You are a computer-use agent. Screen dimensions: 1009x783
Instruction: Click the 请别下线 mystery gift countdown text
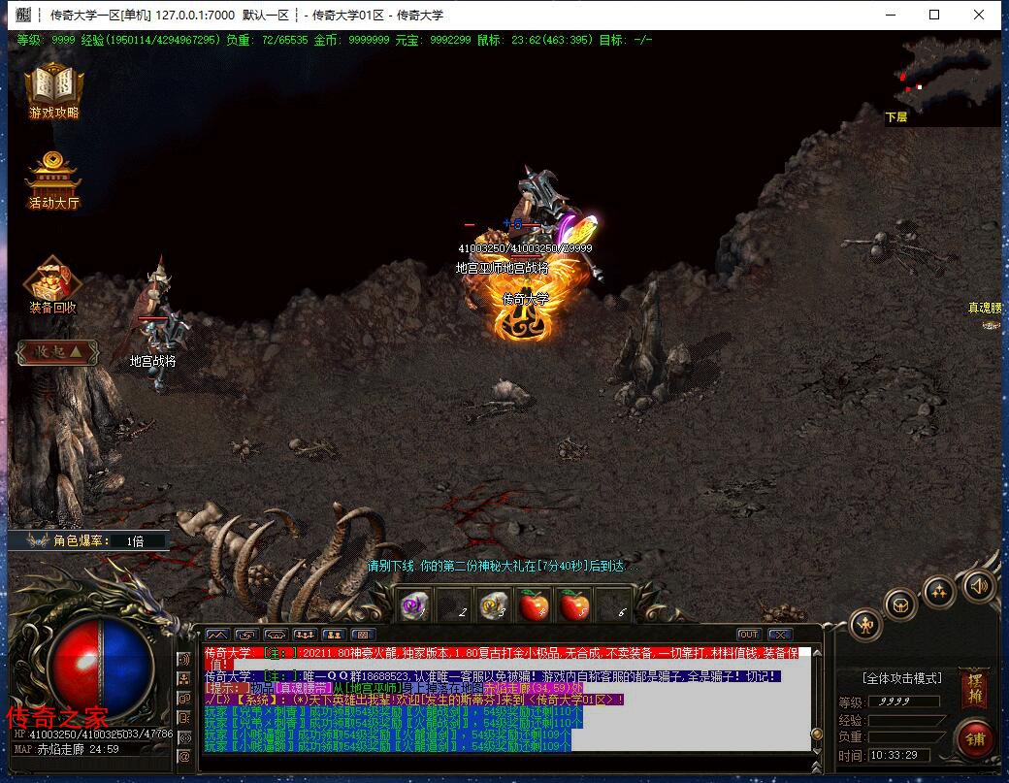[503, 567]
